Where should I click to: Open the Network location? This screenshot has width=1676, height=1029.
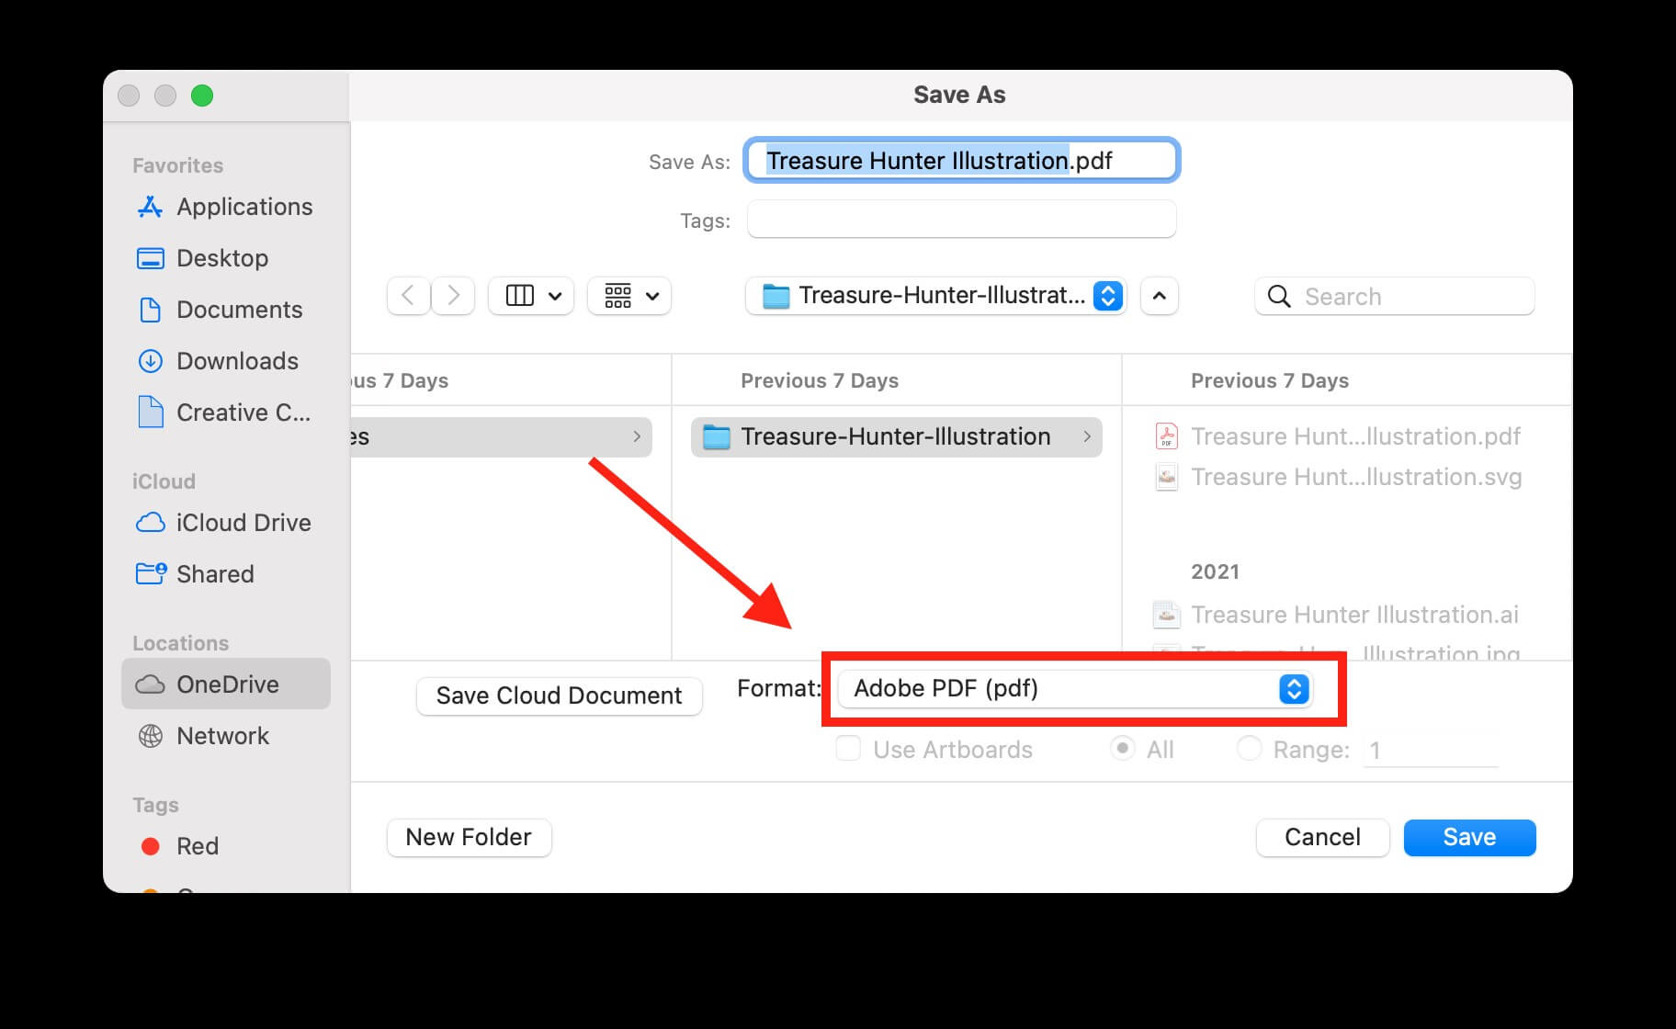pyautogui.click(x=222, y=736)
